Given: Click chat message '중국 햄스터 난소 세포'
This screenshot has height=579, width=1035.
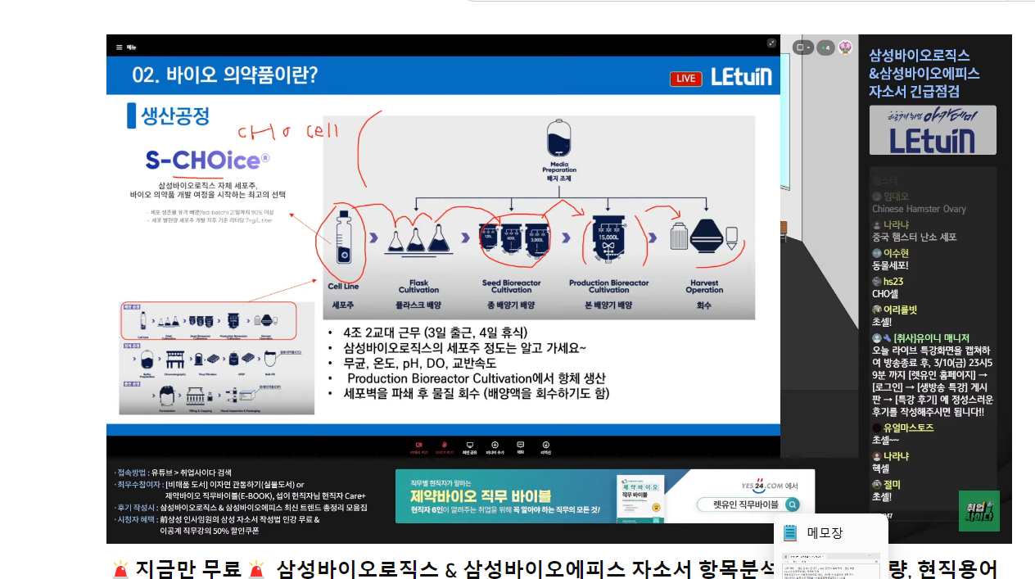Looking at the screenshot, I should coord(915,237).
